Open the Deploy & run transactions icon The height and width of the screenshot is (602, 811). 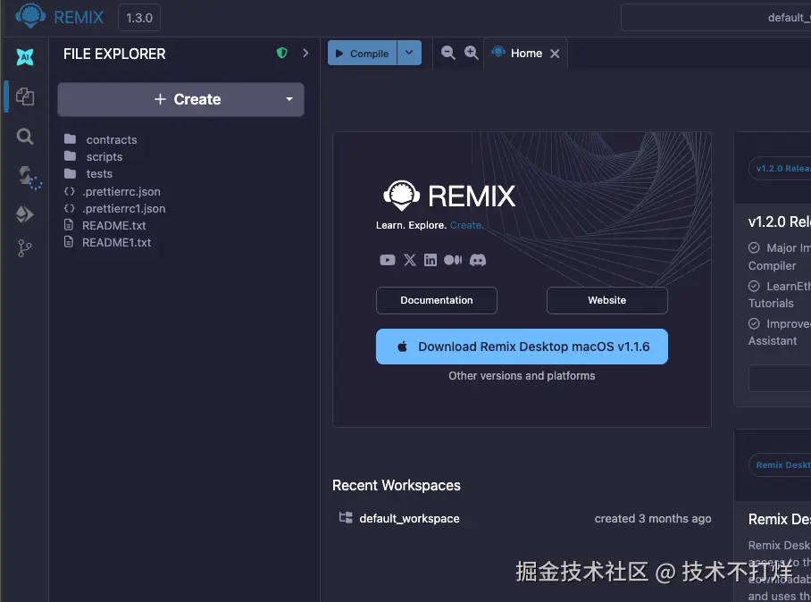25,214
